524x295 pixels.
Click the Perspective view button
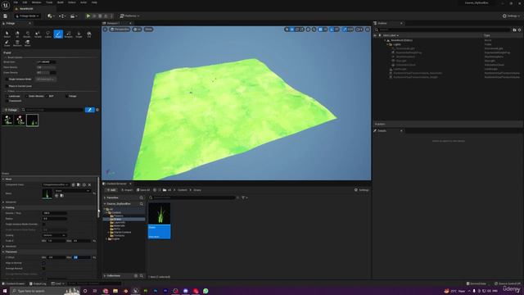point(120,29)
